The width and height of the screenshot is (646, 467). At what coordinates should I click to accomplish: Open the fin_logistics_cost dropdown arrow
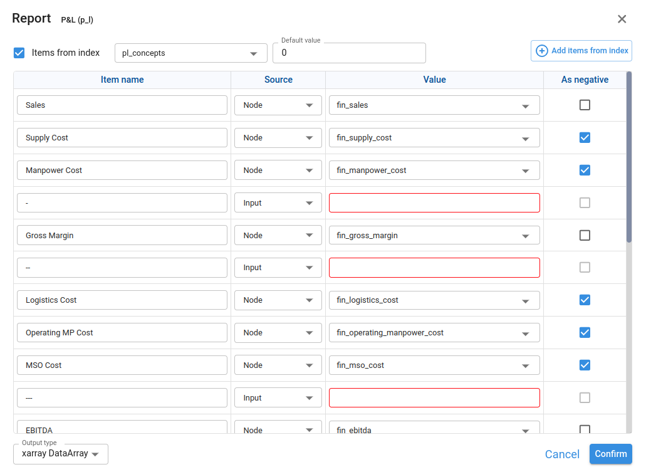pyautogui.click(x=525, y=300)
